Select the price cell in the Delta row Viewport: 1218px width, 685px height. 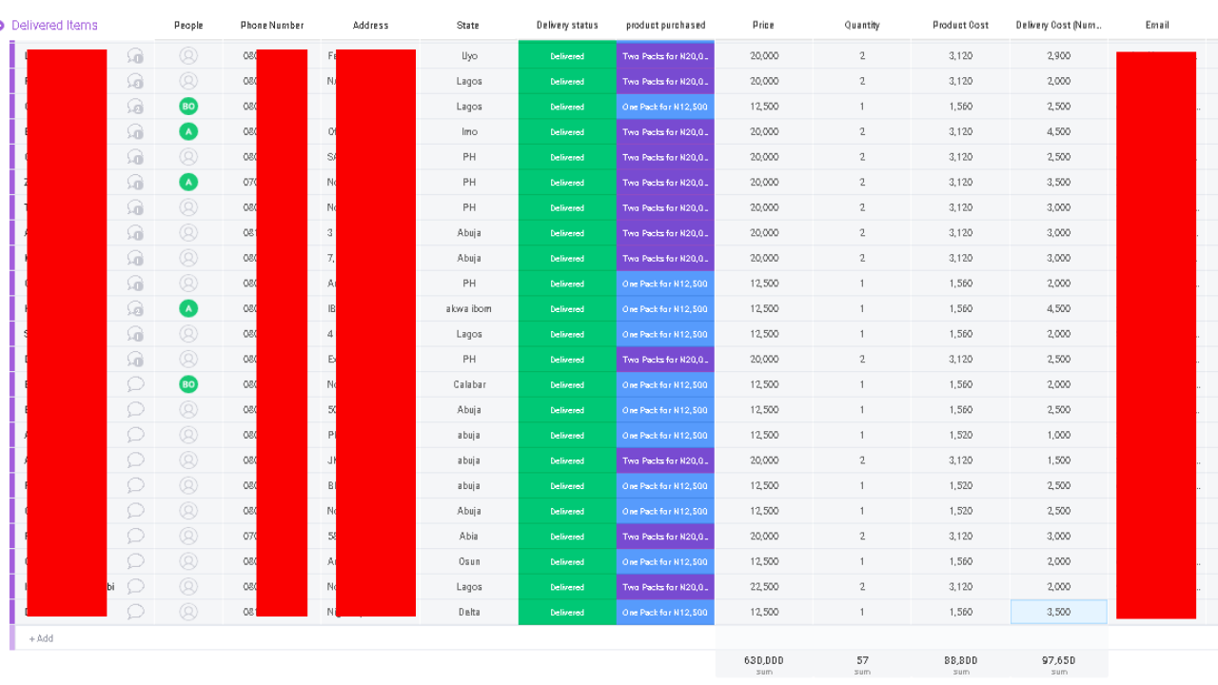[x=763, y=612]
